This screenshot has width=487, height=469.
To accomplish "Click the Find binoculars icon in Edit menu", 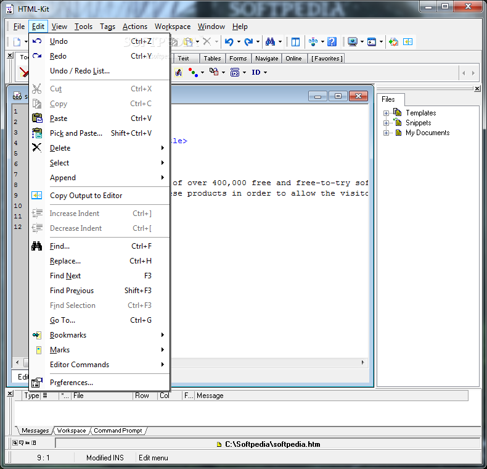I will point(36,246).
